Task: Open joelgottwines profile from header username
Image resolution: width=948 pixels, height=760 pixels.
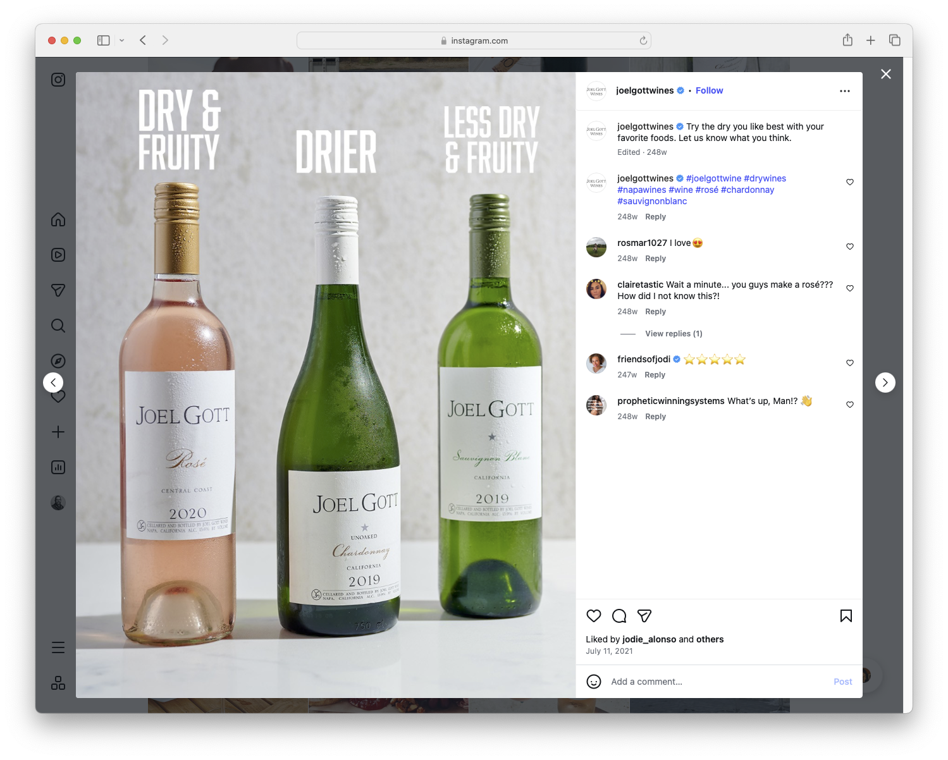Action: coord(644,90)
